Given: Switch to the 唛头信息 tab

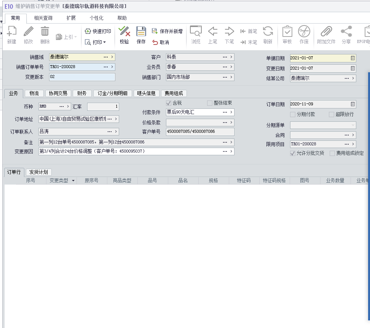Looking at the screenshot, I should click(146, 93).
